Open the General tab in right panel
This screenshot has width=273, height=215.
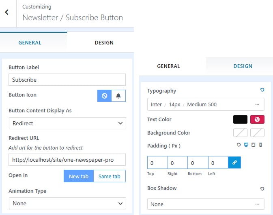(168, 66)
